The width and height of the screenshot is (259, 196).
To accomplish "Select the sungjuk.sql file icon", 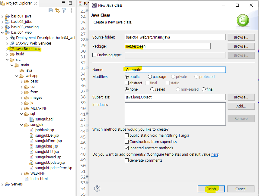I will tap(32, 119).
